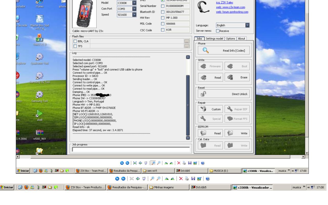The height and width of the screenshot is (205, 328).
Task: Open the icq: Z3X Sales link
Action: click(224, 3)
